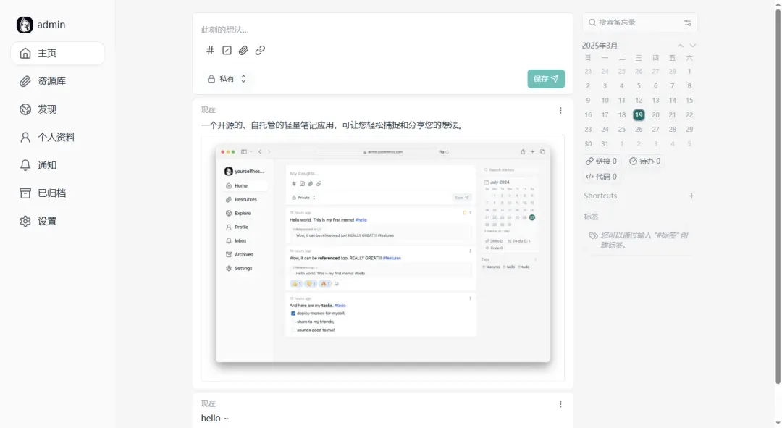This screenshot has width=782, height=428.
Task: Add a new Shortcut with the plus icon
Action: (691, 196)
